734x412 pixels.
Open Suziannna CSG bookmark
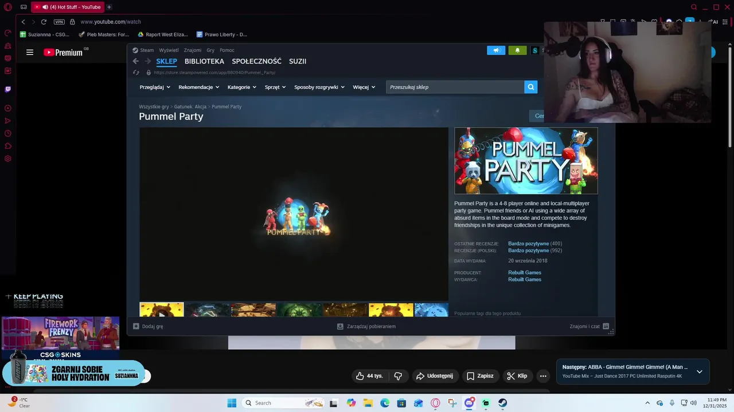45,34
